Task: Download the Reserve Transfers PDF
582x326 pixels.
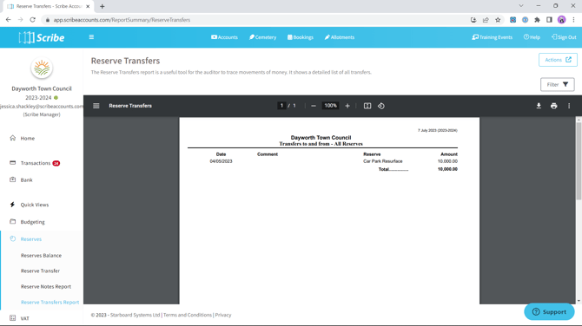Action: coord(539,106)
